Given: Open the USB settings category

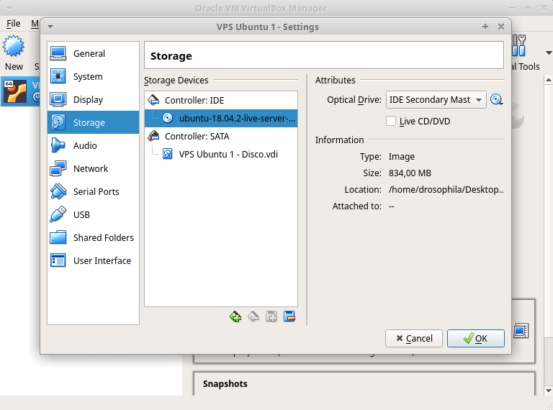Looking at the screenshot, I should [x=81, y=215].
